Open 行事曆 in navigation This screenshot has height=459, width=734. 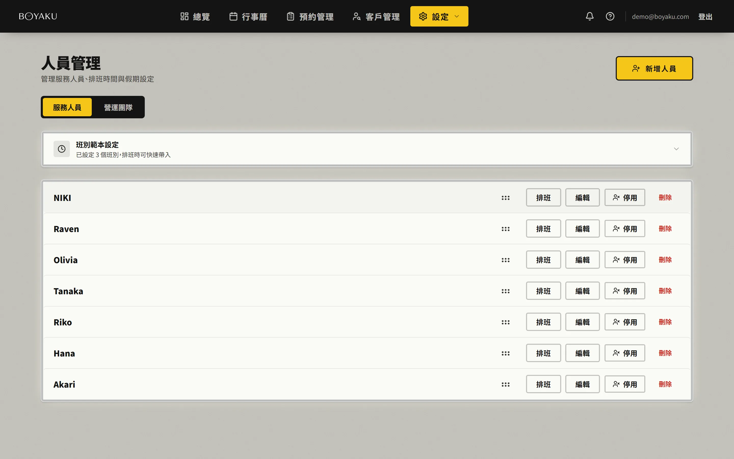click(248, 16)
